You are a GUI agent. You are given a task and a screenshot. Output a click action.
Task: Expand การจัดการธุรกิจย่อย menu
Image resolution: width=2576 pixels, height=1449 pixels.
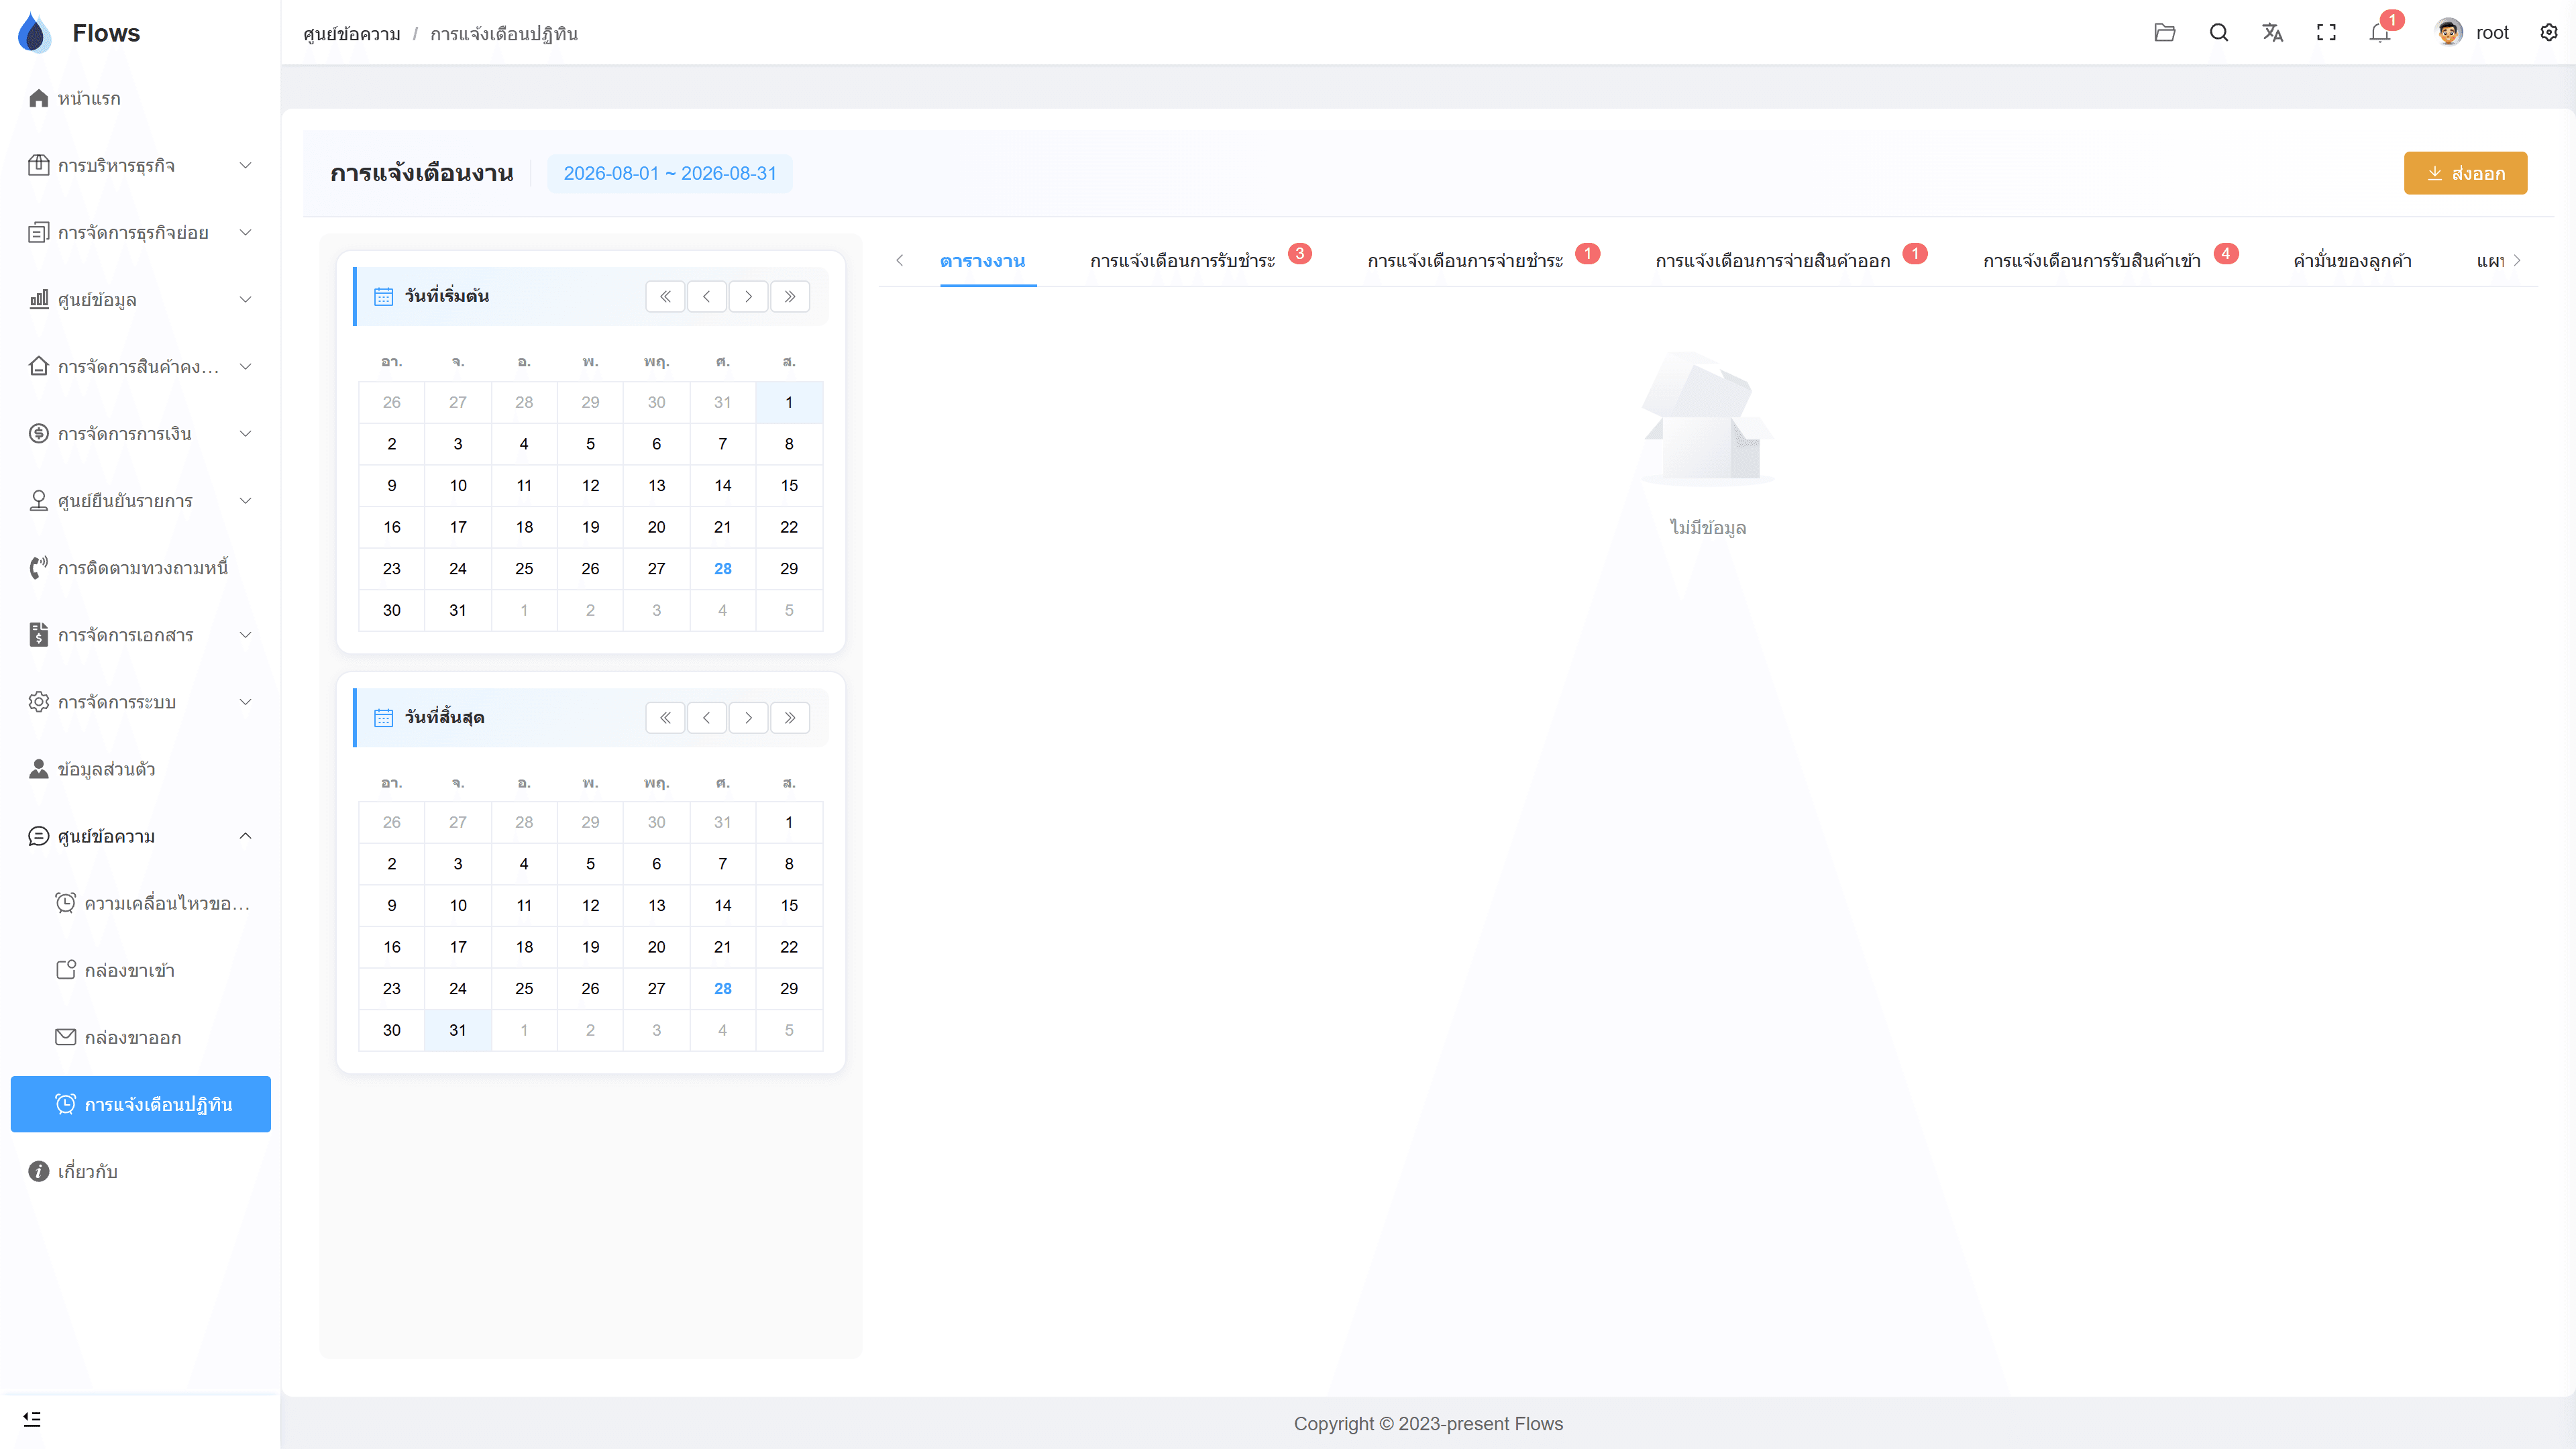[140, 232]
